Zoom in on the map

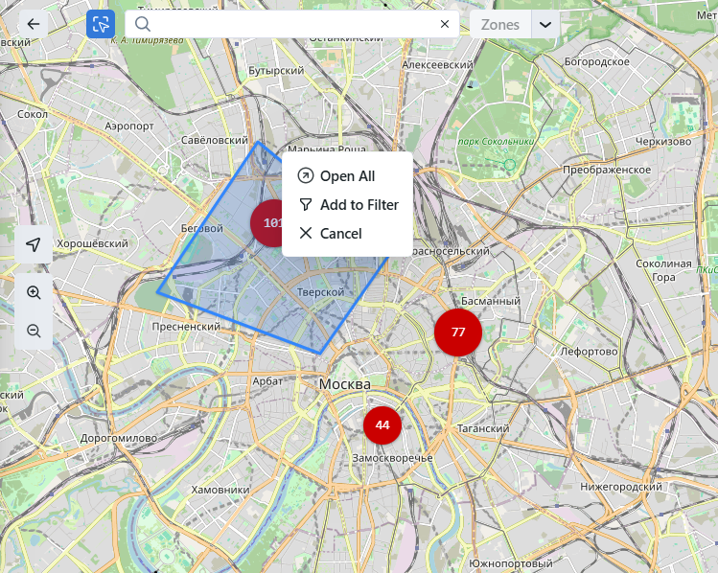[x=34, y=292]
